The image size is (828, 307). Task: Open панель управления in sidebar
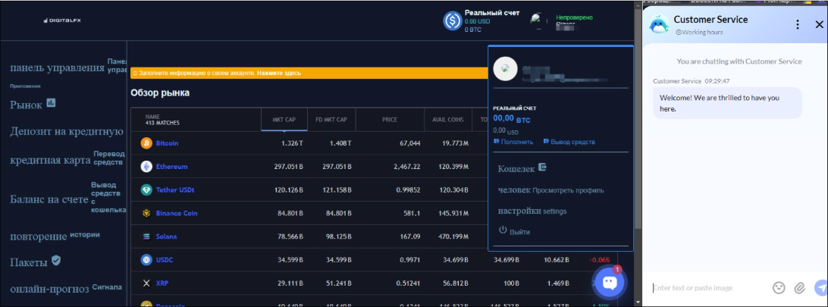(x=57, y=68)
